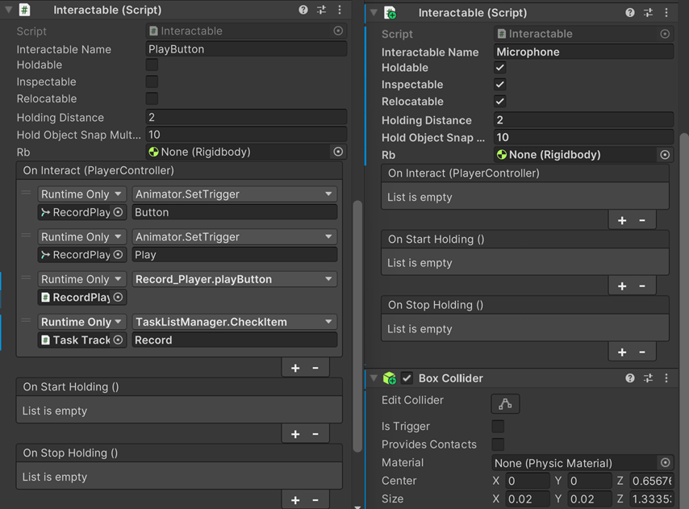Toggle the Is Trigger checkbox

click(x=499, y=426)
